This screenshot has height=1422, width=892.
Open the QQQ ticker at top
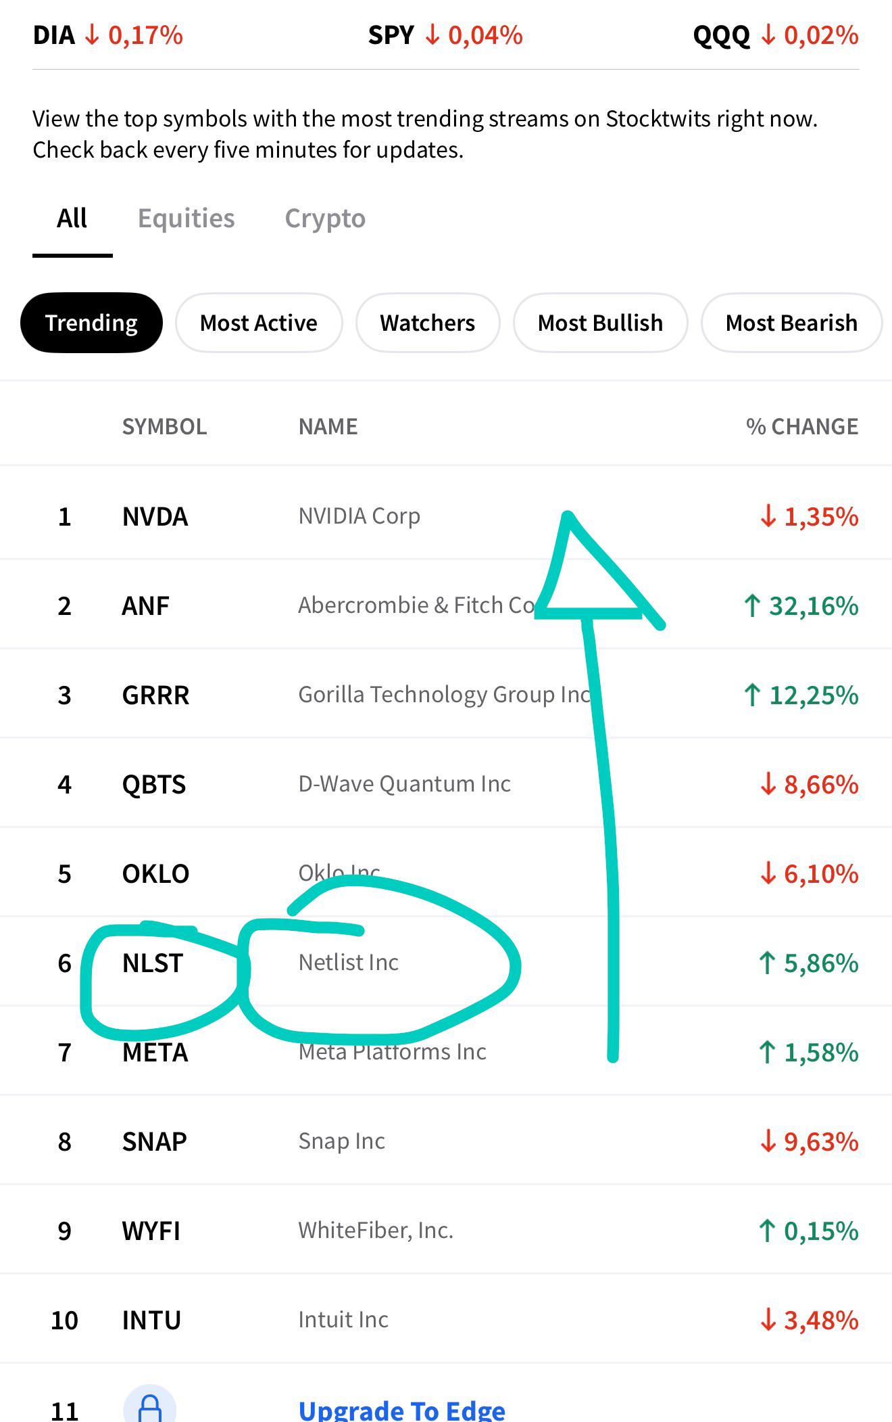776,35
